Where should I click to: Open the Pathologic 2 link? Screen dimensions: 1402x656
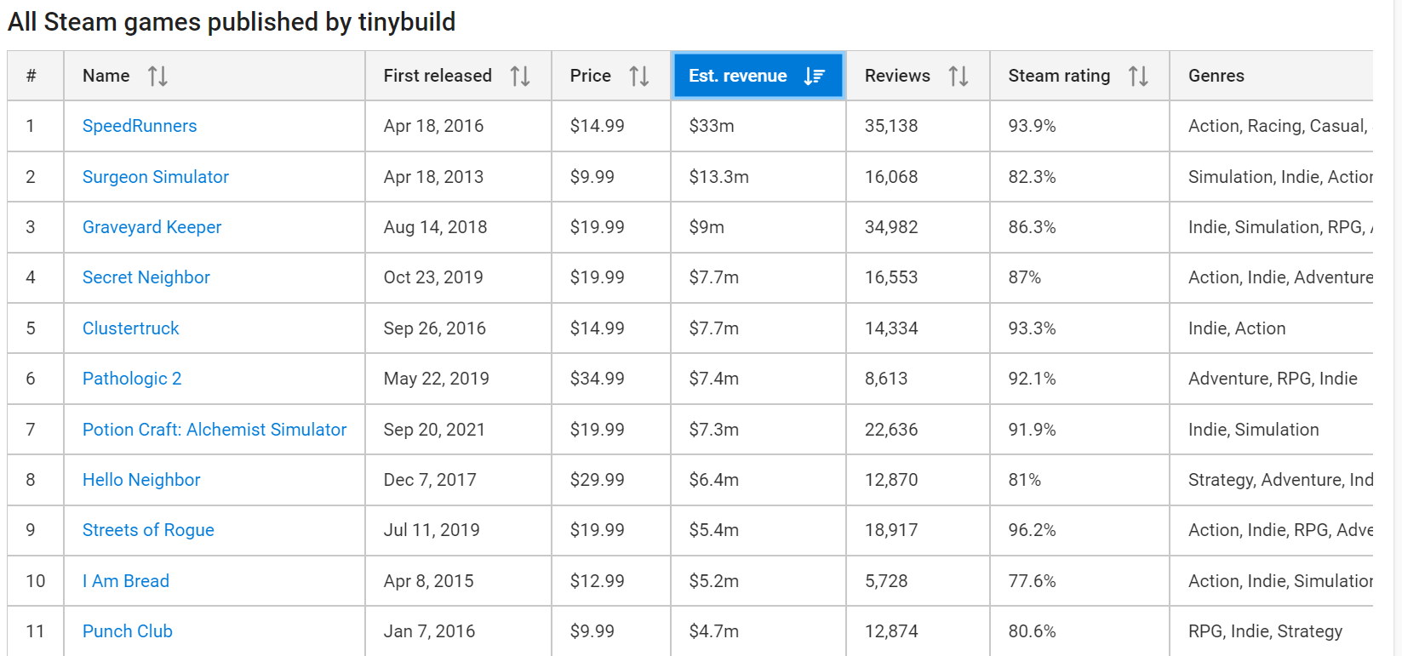tap(132, 379)
